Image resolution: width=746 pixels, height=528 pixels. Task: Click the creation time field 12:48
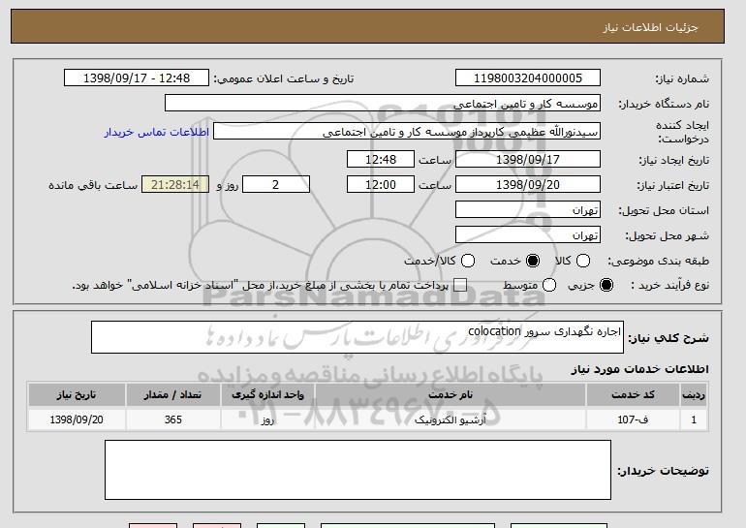381,159
